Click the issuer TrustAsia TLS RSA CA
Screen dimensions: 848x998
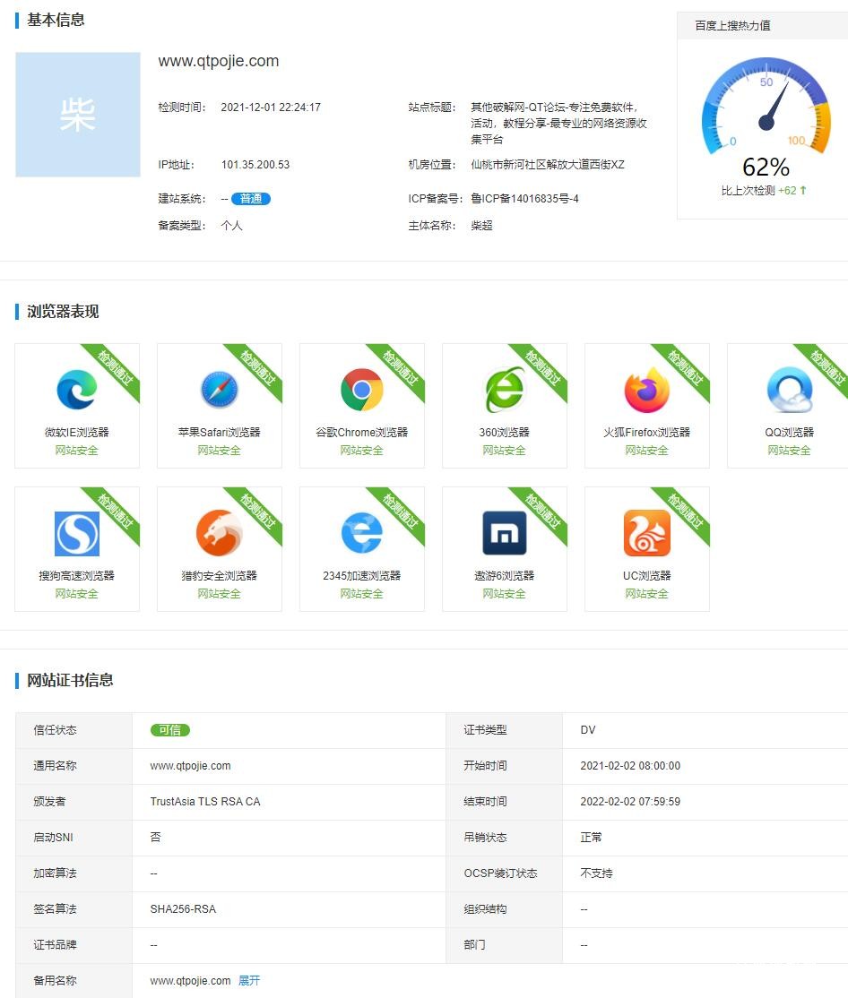[205, 802]
